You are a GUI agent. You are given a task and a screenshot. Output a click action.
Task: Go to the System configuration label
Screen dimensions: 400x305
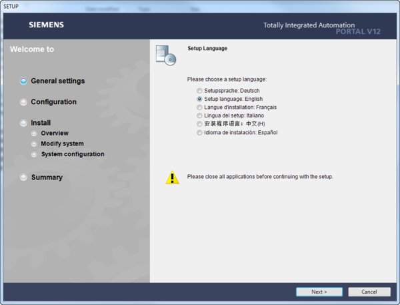tap(73, 154)
